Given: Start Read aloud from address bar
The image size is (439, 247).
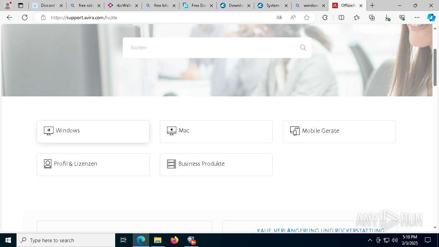Looking at the screenshot, I should tap(293, 17).
